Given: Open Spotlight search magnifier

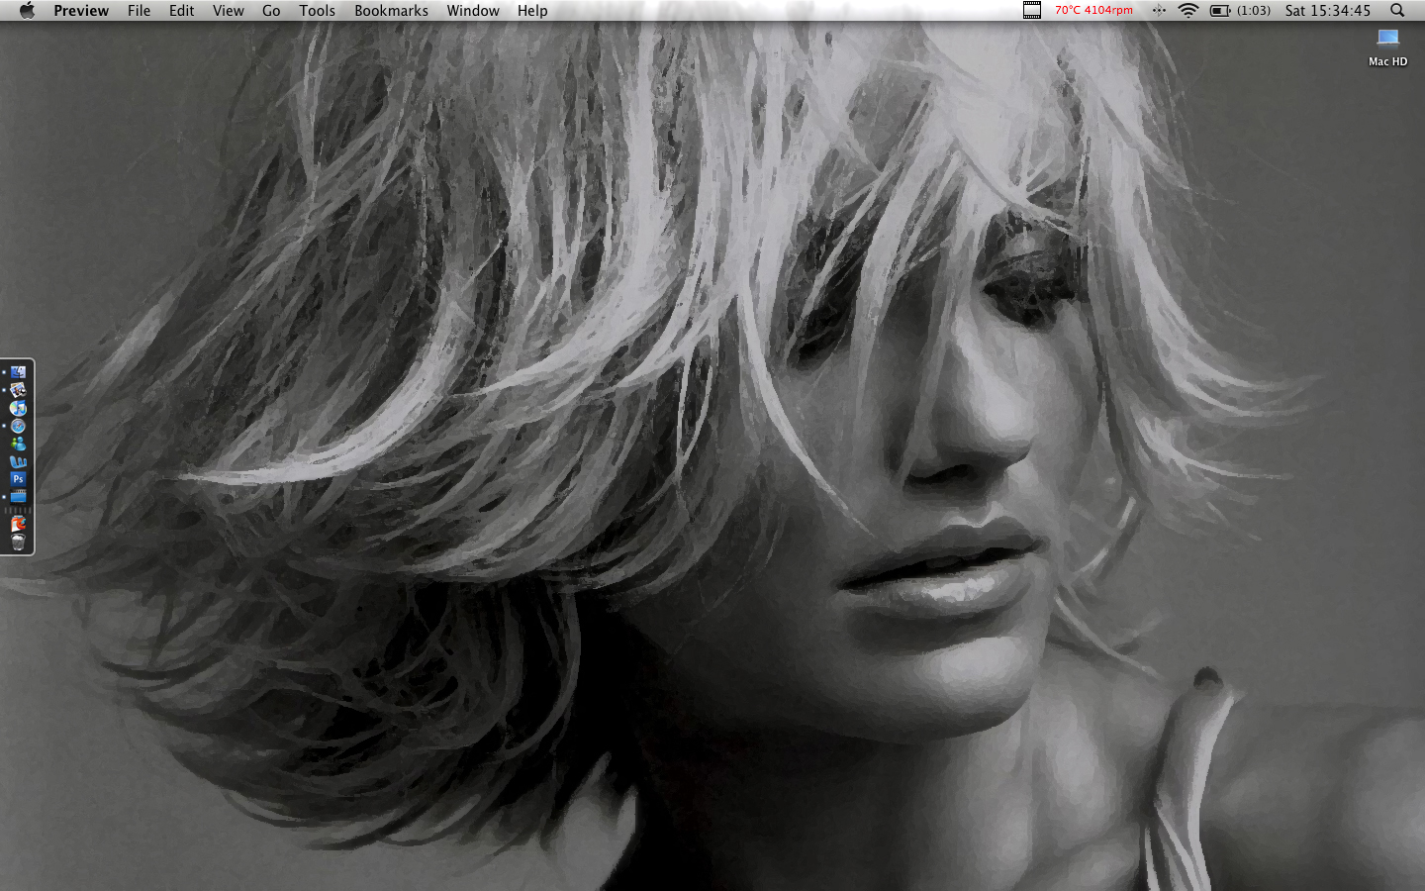Looking at the screenshot, I should (x=1397, y=10).
